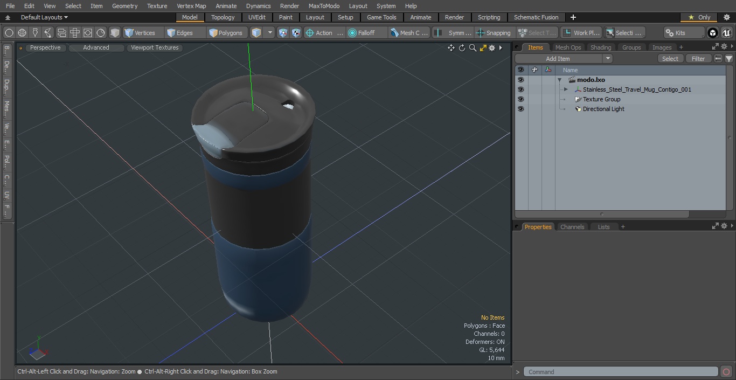Screen dimensions: 736x380
Task: Open the selection mode dropdown arrow
Action: point(270,33)
